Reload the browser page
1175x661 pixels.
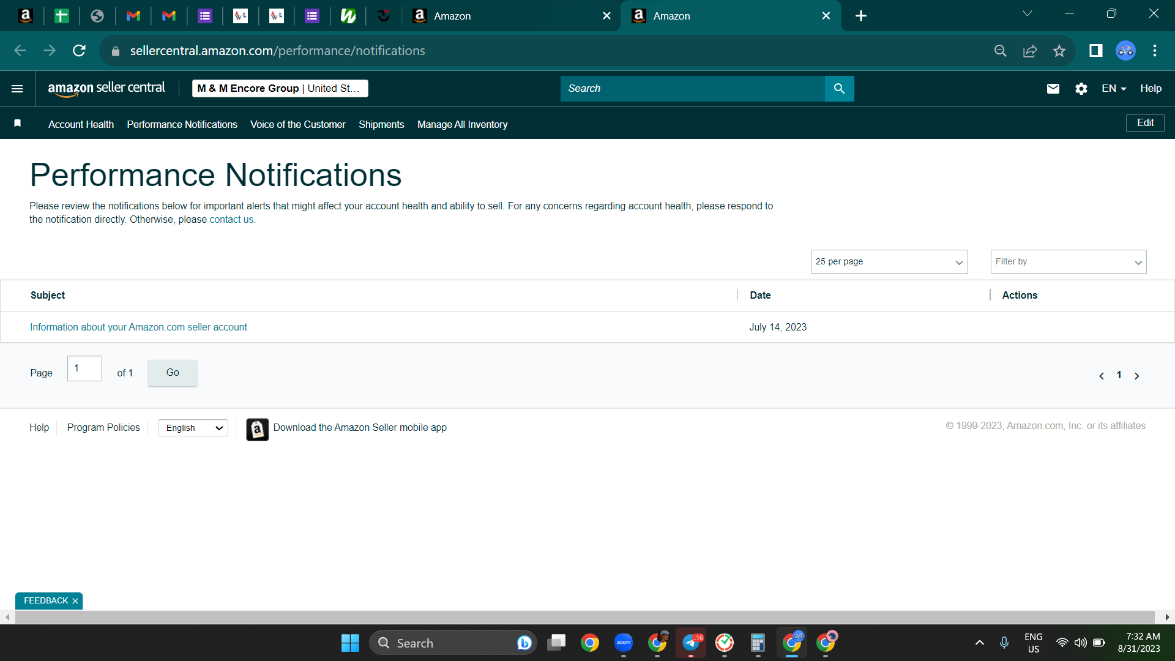tap(79, 51)
